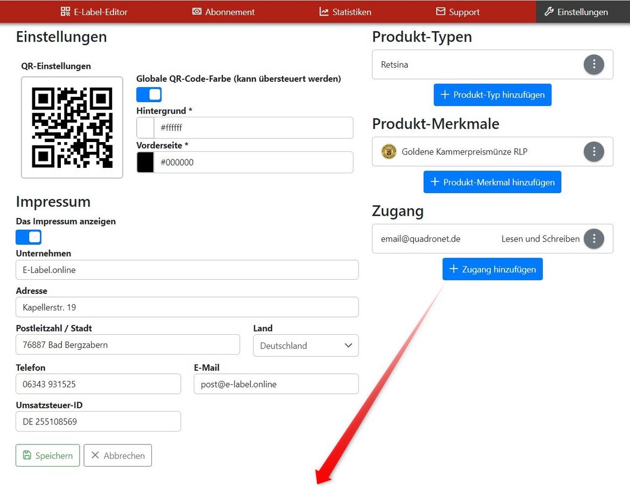The height and width of the screenshot is (487, 630).
Task: Click the Goldene Kammerpreismünze RLP text
Action: [x=465, y=152]
